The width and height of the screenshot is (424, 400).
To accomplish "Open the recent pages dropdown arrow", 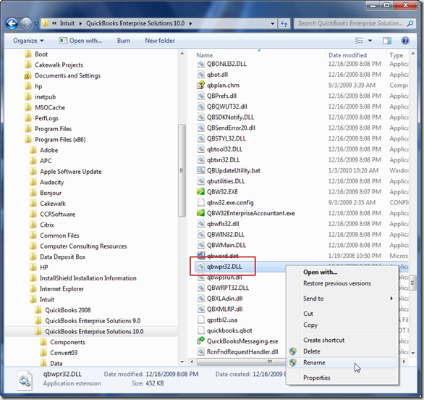I will point(36,24).
